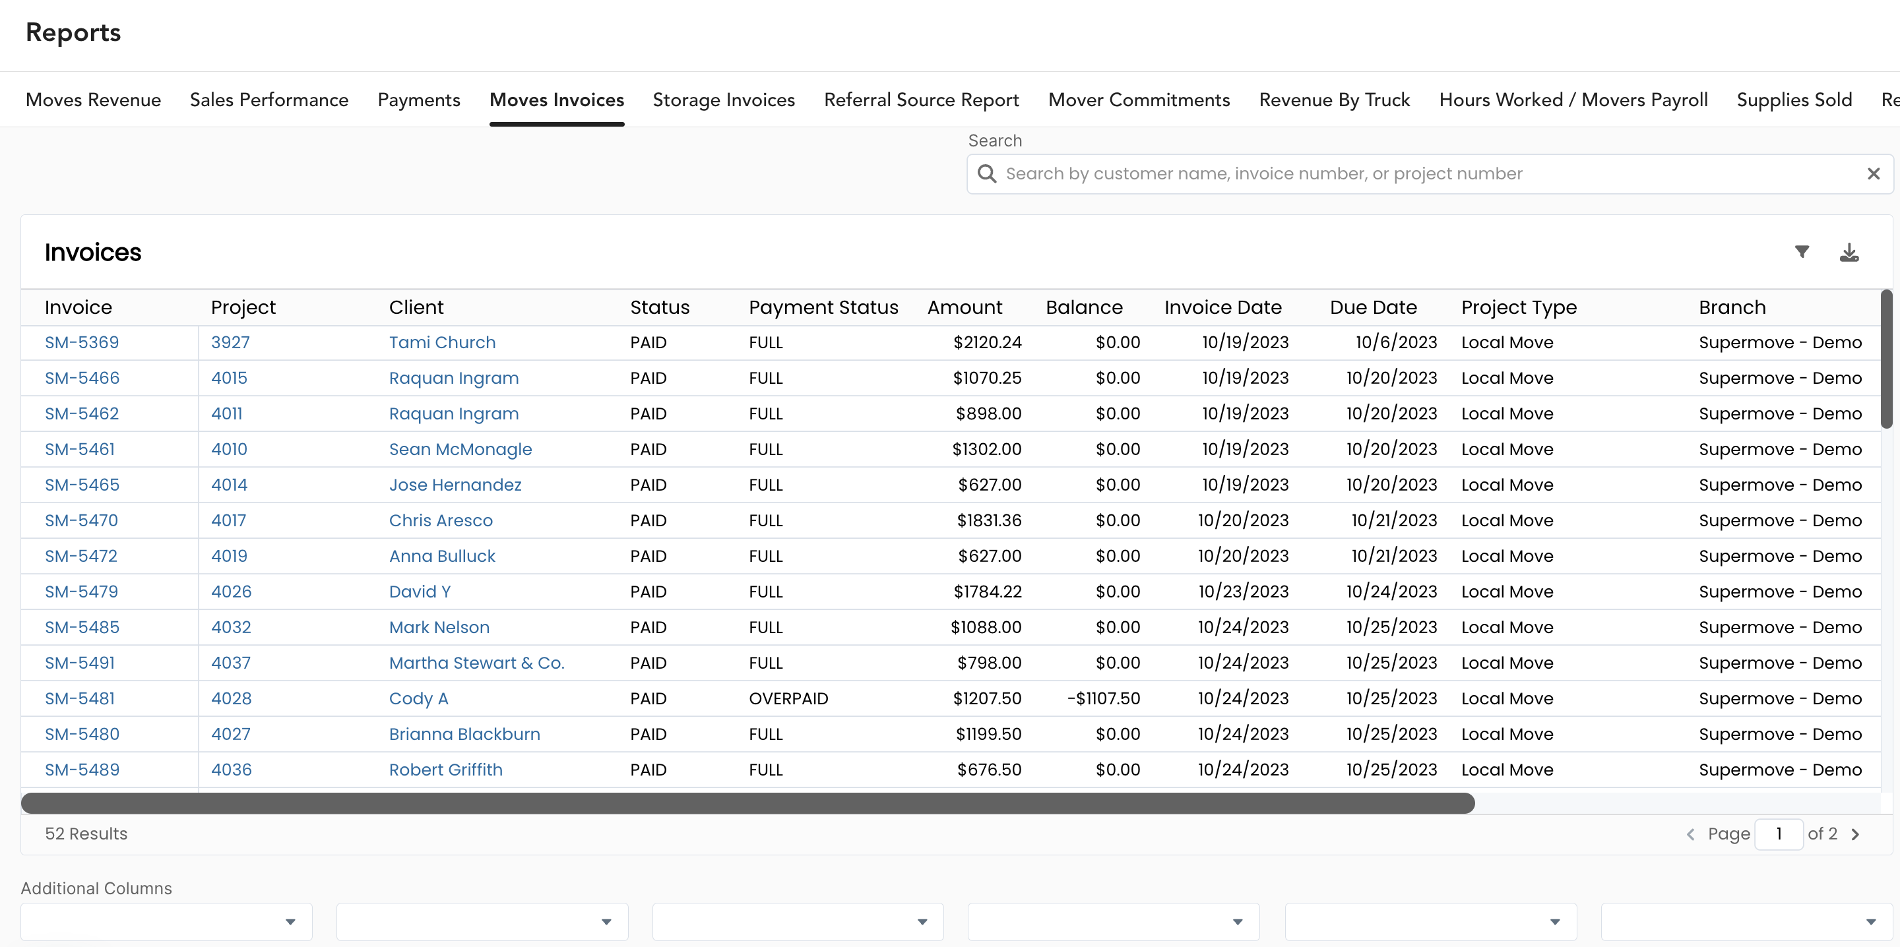
Task: View client David Y
Action: coord(420,592)
